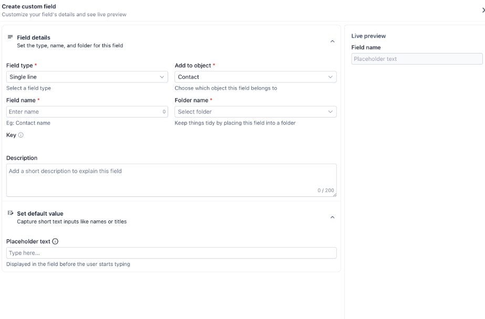Image resolution: width=485 pixels, height=319 pixels.
Task: Click the Folder name field label
Action: tap(191, 100)
